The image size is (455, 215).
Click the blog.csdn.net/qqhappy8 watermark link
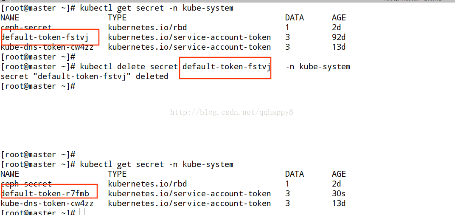(232, 112)
